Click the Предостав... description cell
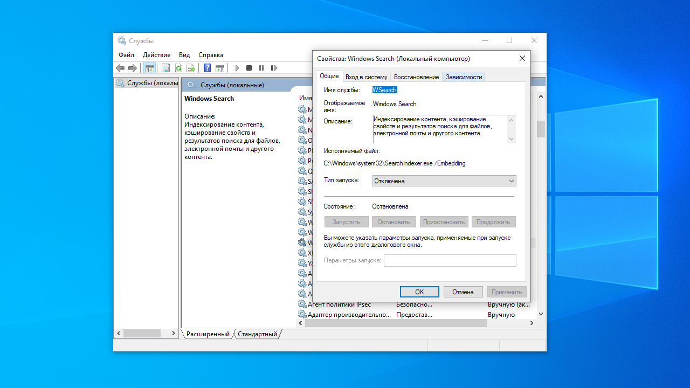This screenshot has height=388, width=690. pos(415,314)
